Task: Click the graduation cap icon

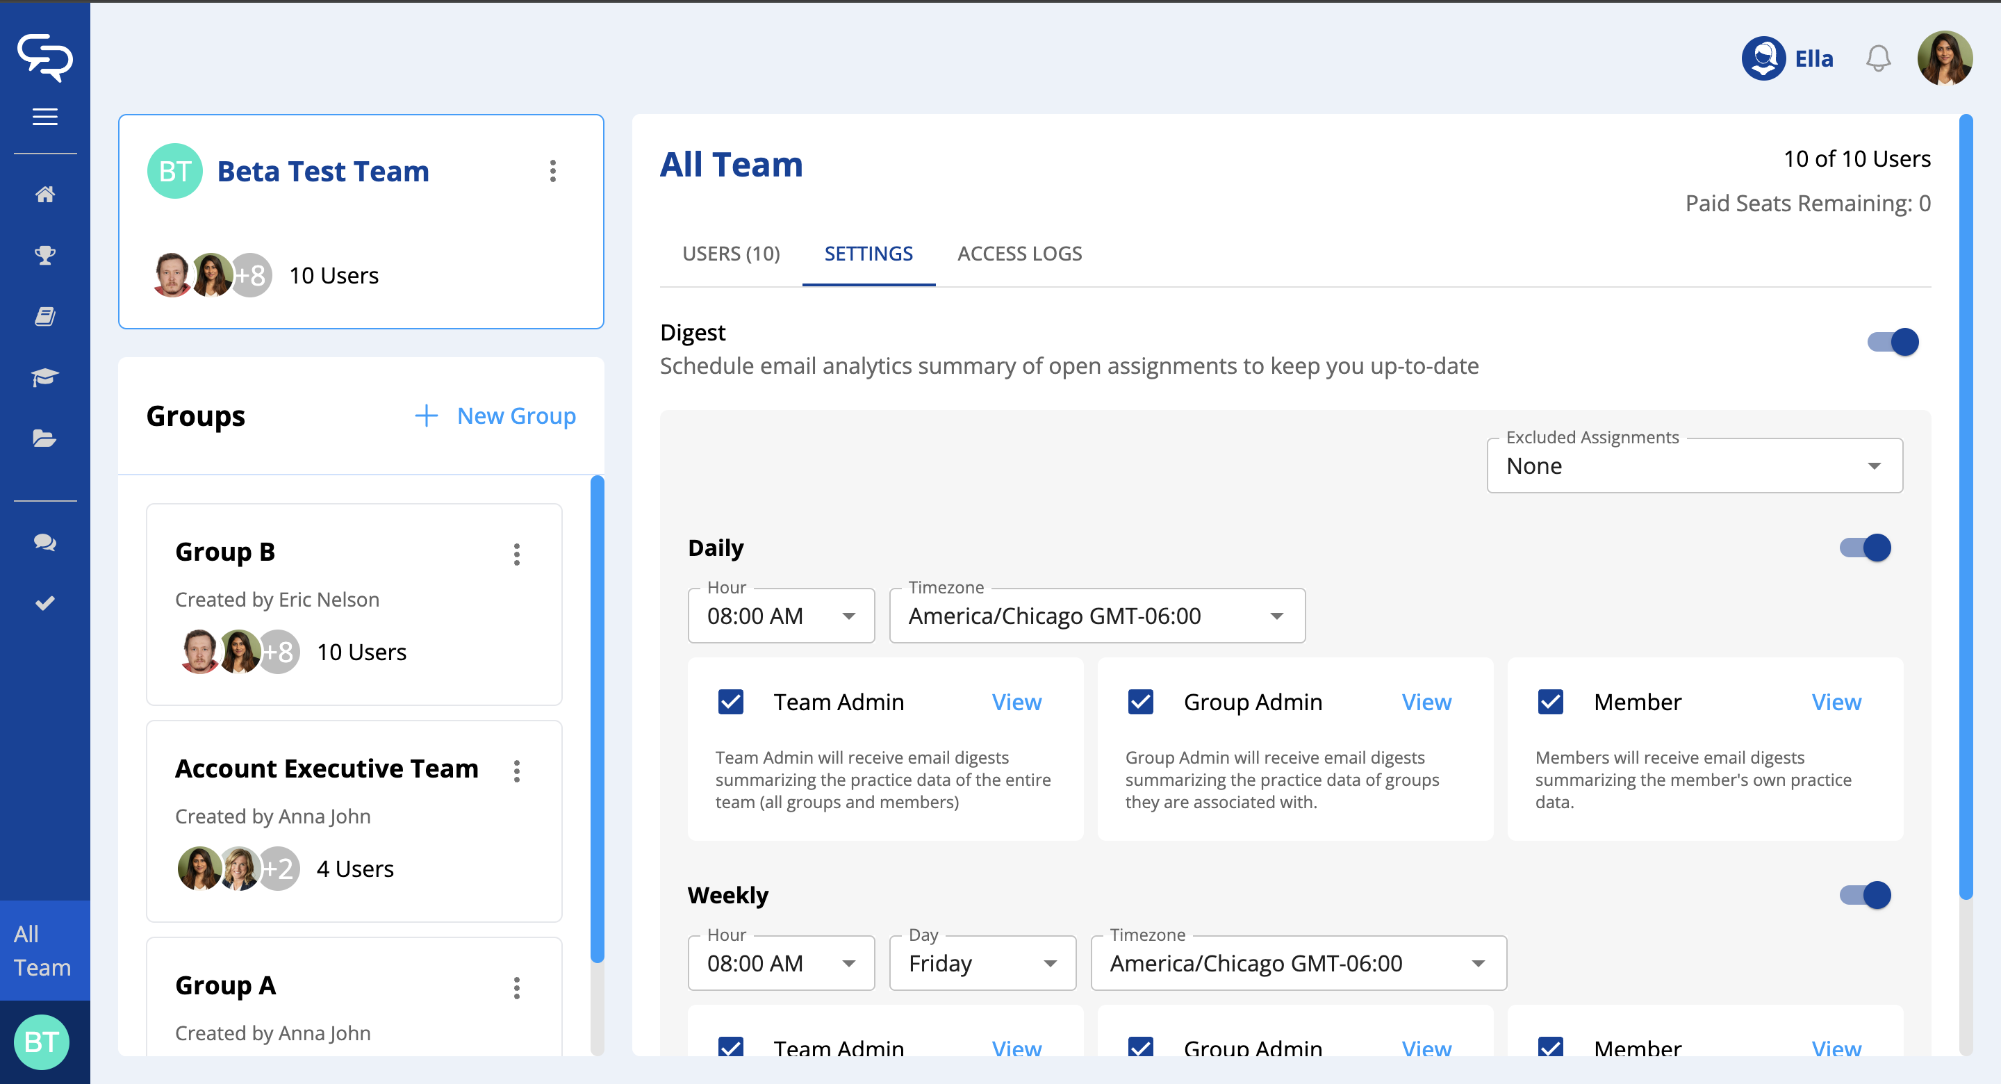Action: [x=45, y=377]
